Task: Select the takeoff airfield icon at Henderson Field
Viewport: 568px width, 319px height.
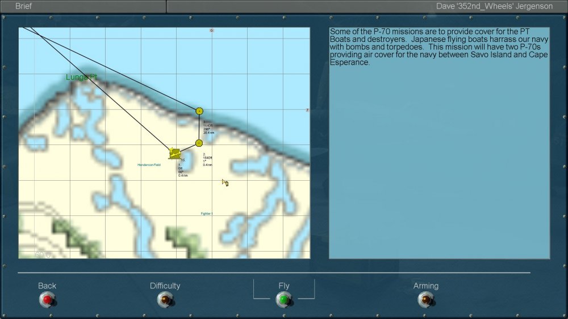Action: [x=174, y=153]
